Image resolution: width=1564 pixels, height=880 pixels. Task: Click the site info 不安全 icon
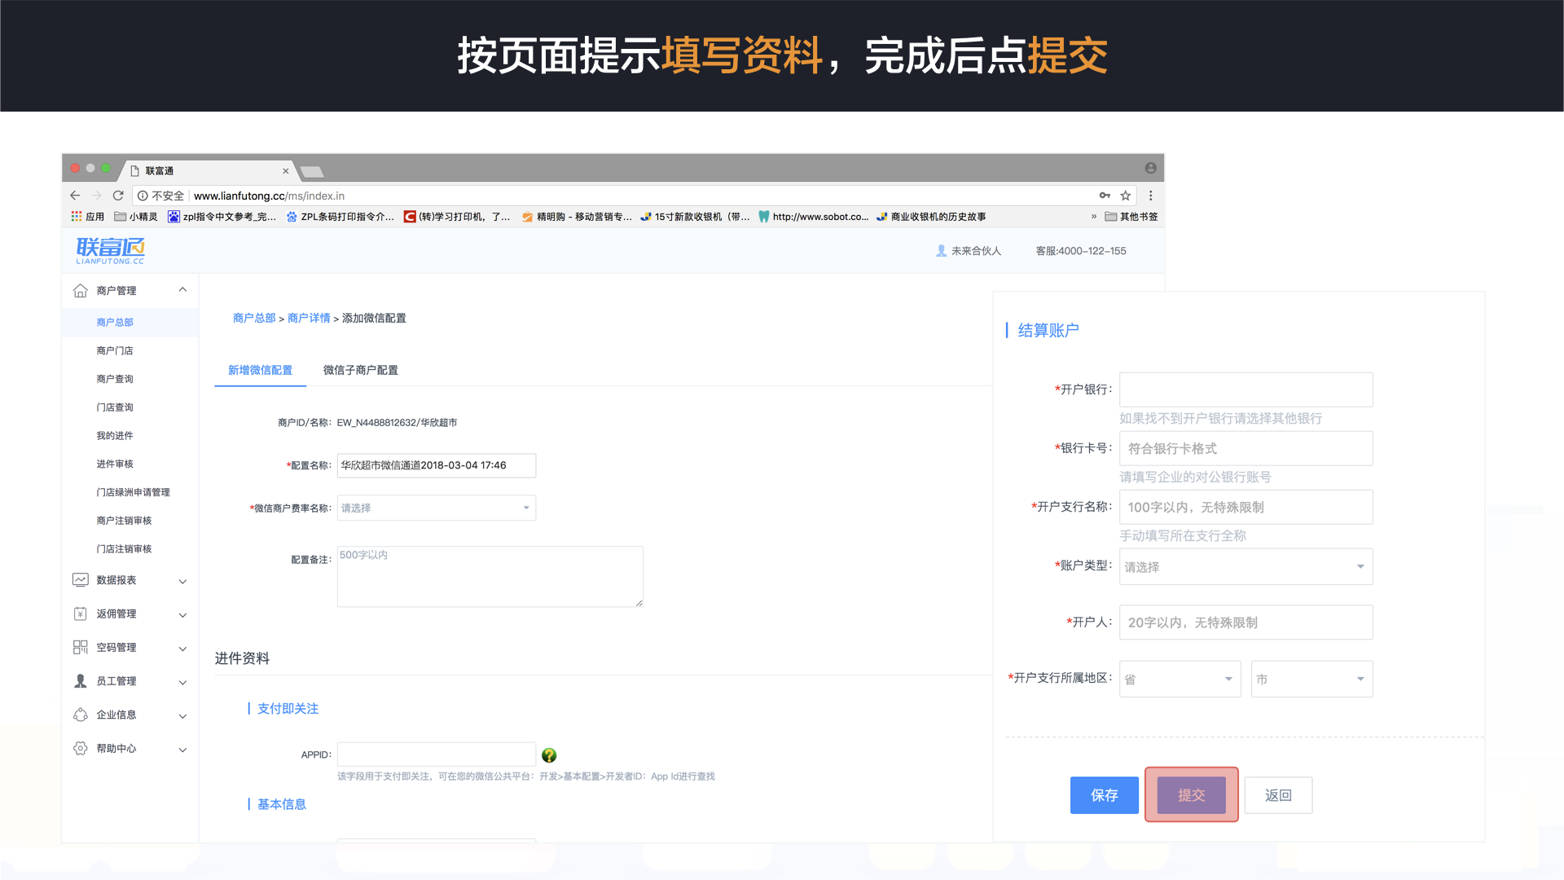point(143,196)
